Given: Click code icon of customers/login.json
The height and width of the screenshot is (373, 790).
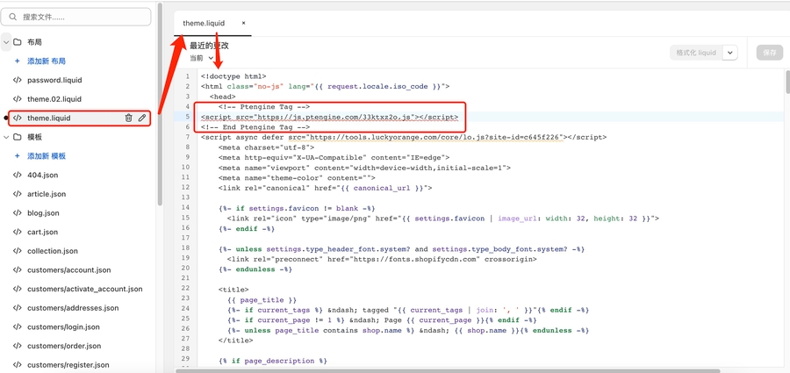Looking at the screenshot, I should click(x=18, y=326).
